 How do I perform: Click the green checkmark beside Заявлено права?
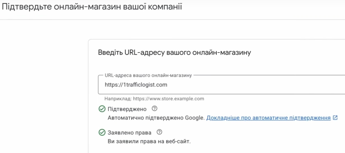point(102,132)
